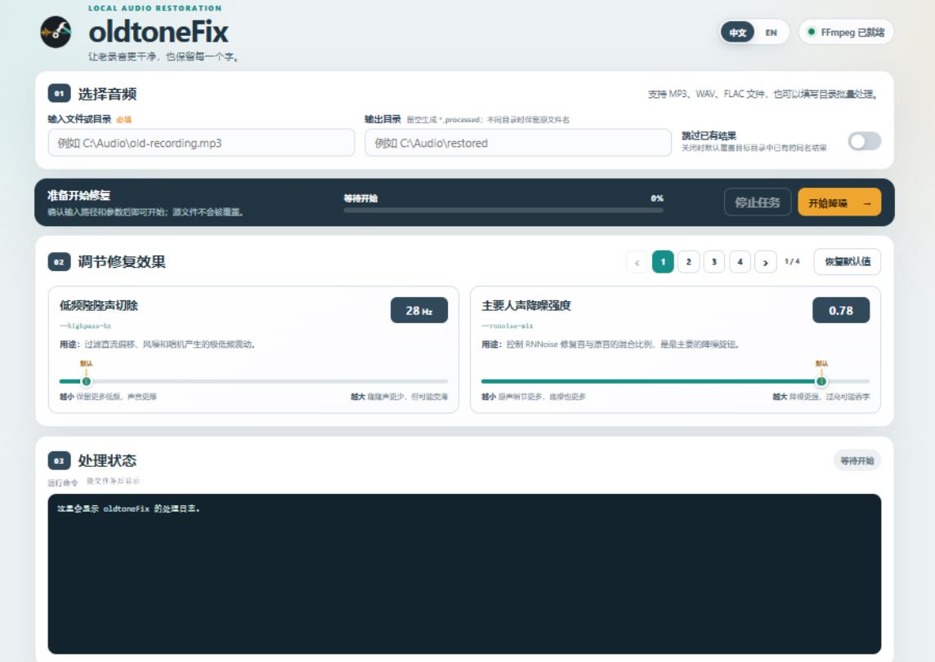Screen dimensions: 935x662
Task: Click the 停止任务 button
Action: pyautogui.click(x=758, y=202)
